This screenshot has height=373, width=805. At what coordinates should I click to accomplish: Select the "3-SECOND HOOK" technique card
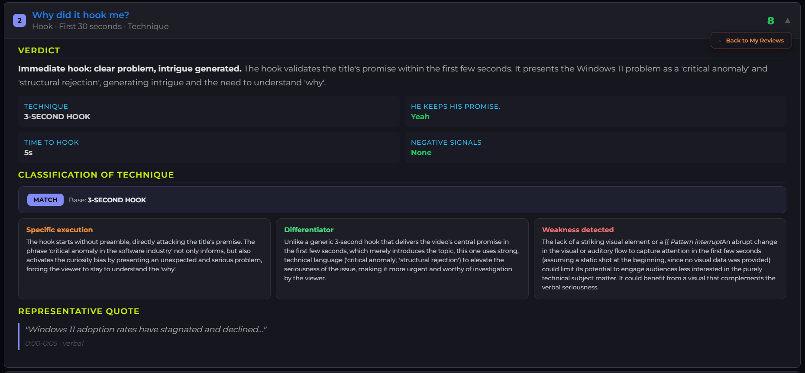pos(209,111)
